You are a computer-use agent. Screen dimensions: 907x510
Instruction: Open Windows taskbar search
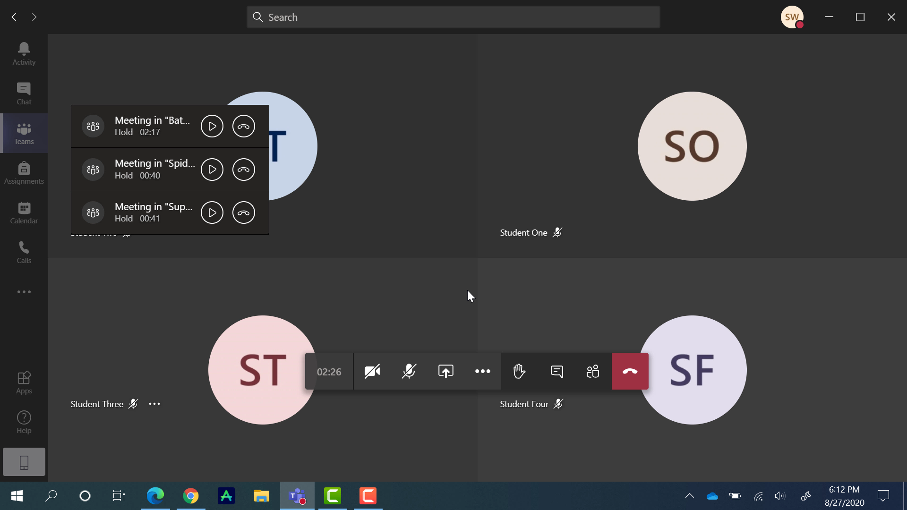click(x=51, y=496)
